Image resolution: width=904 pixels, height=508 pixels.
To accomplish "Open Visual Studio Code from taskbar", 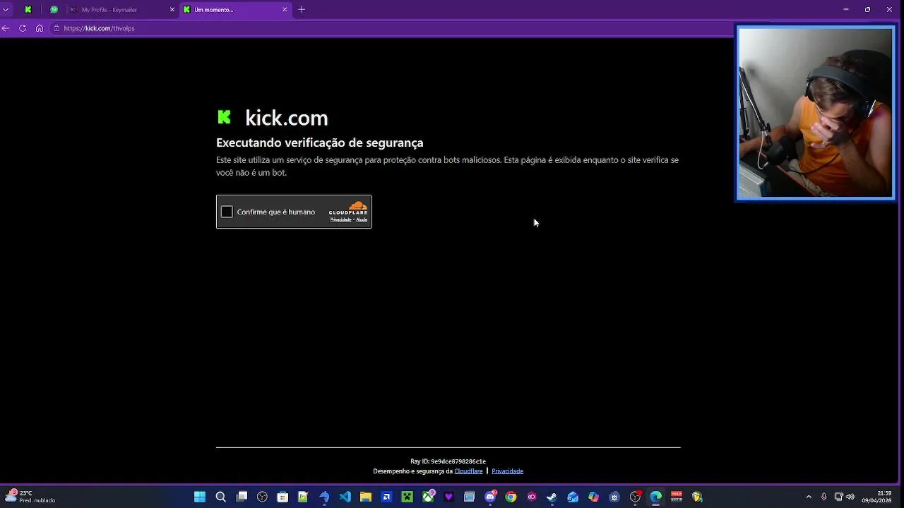I will [x=345, y=497].
